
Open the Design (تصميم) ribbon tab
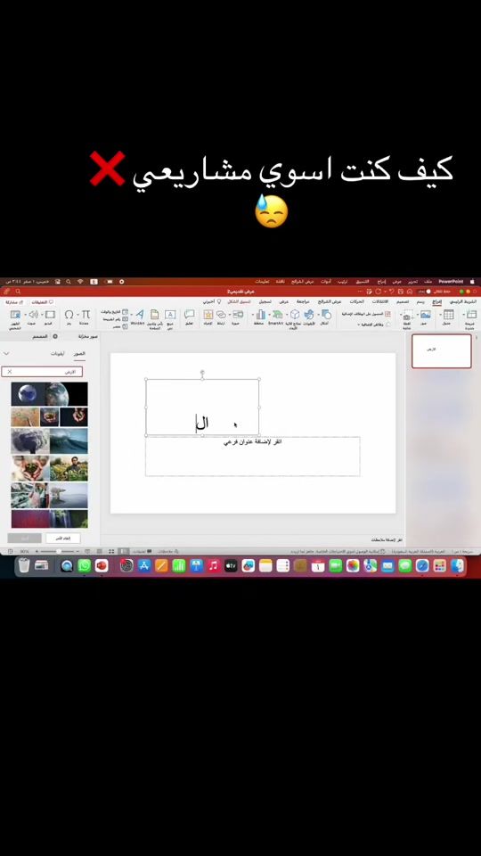click(x=404, y=301)
